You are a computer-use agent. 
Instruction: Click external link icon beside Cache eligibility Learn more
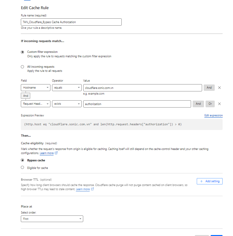tap(56, 153)
